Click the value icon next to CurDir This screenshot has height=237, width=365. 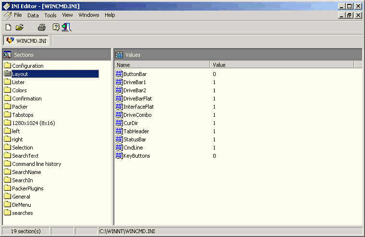pos(119,123)
